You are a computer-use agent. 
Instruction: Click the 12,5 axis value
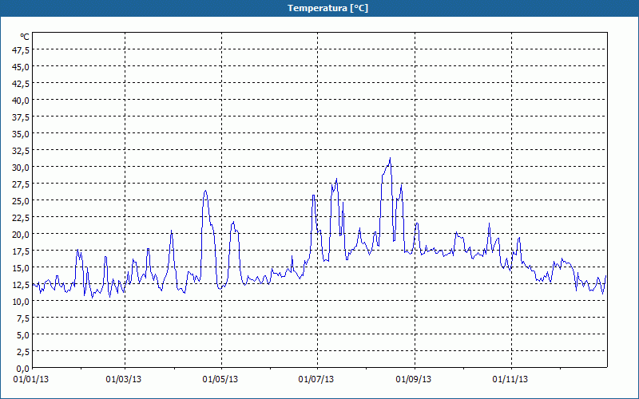pos(22,285)
